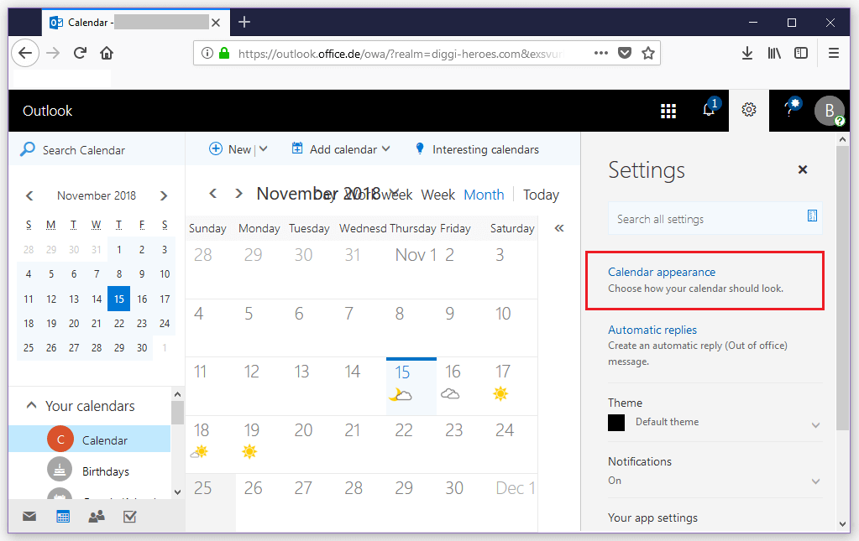Bookmark this page with the star
The width and height of the screenshot is (859, 541).
click(x=648, y=53)
